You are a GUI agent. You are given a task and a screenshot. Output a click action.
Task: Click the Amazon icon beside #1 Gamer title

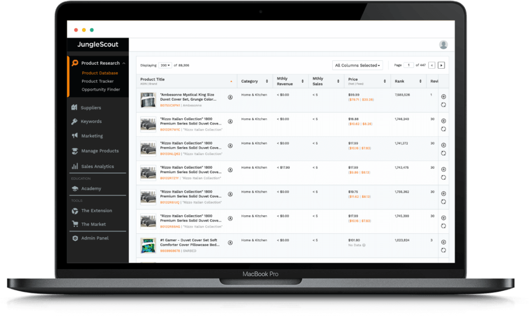[x=230, y=243]
